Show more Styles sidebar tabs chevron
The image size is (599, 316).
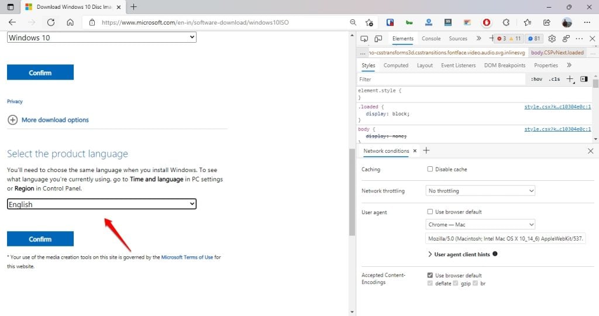coord(569,66)
